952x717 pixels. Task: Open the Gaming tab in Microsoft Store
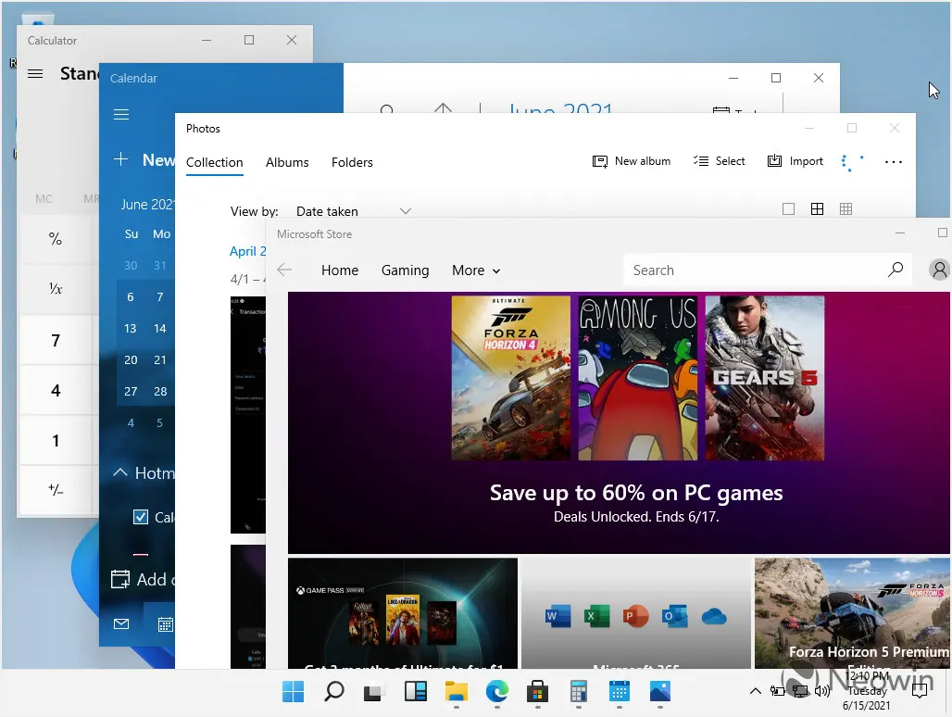pyautogui.click(x=405, y=270)
